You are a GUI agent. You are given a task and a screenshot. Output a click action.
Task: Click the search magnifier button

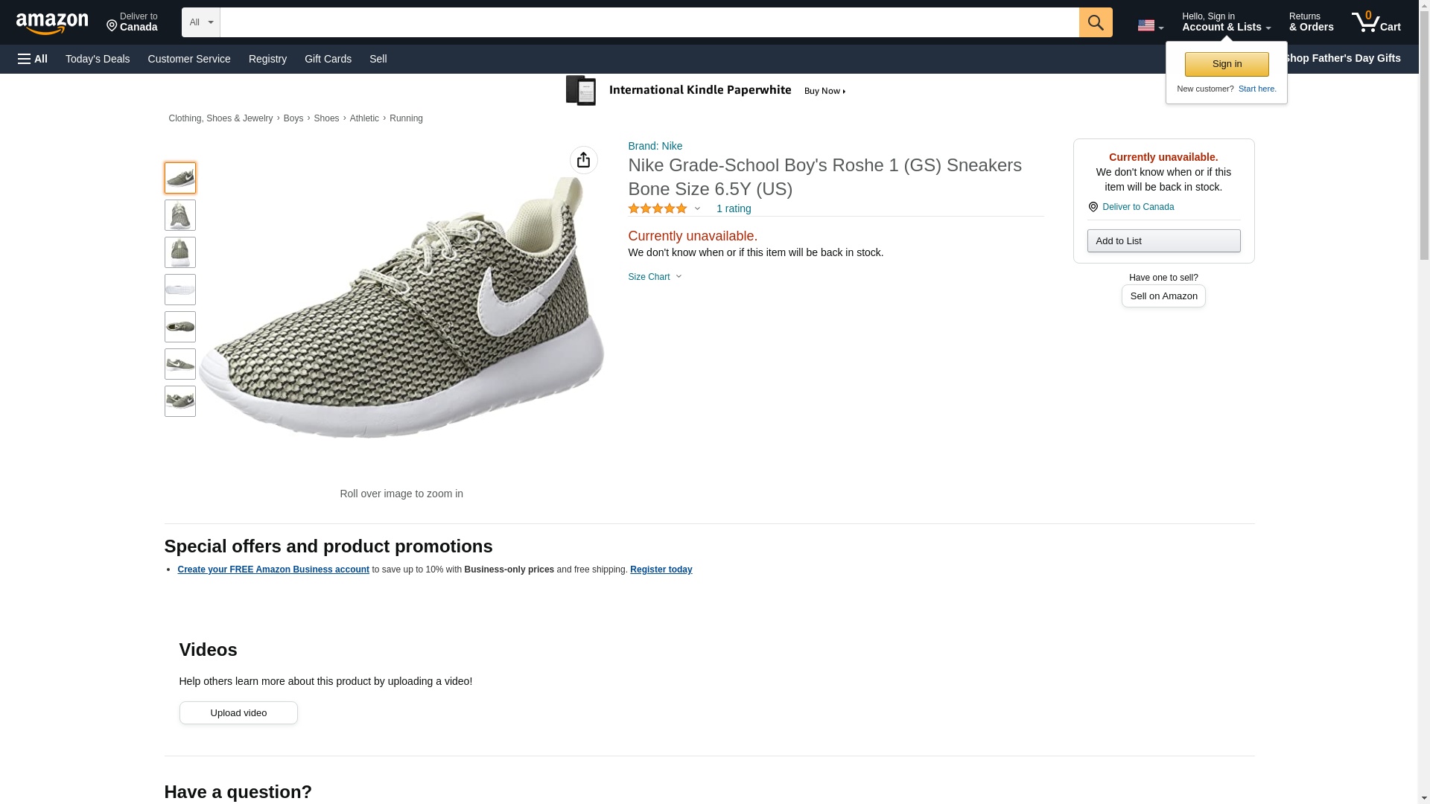pyautogui.click(x=1095, y=22)
